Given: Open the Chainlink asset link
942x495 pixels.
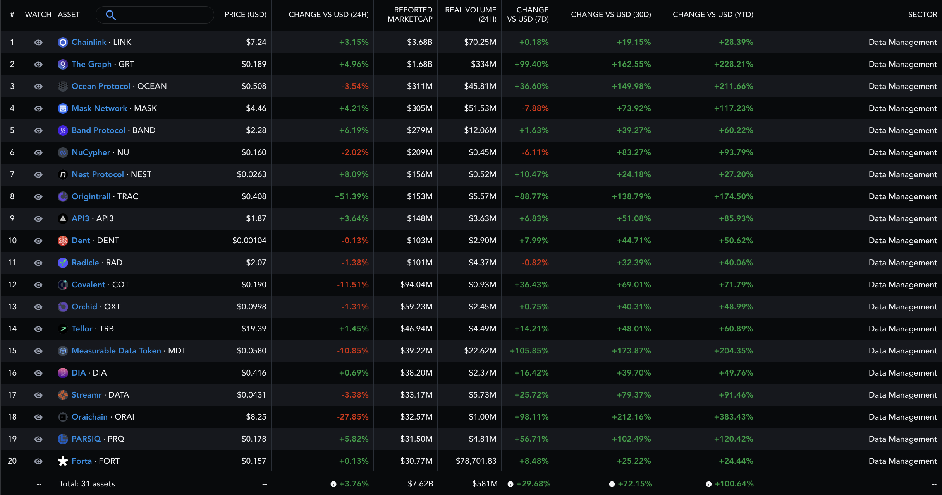Looking at the screenshot, I should point(89,42).
